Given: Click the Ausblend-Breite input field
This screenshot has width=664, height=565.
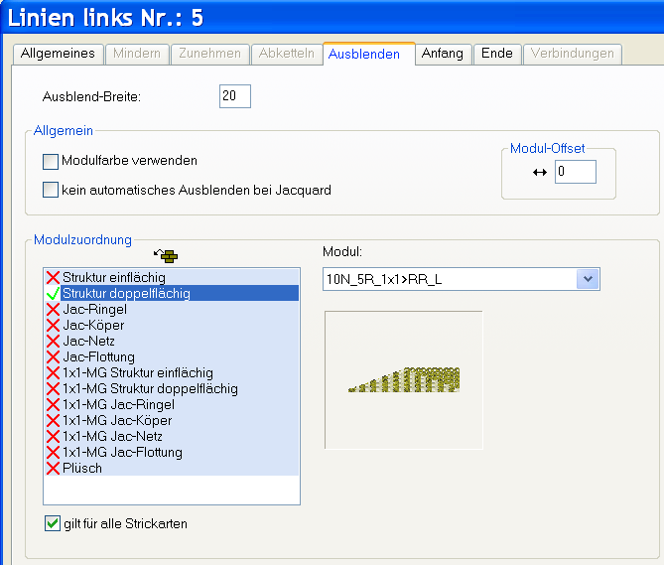Looking at the screenshot, I should pos(235,96).
